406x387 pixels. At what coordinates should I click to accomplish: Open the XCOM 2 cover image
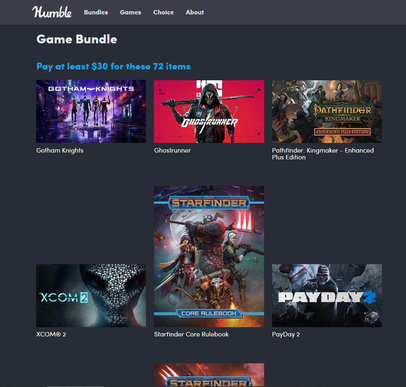(x=91, y=295)
